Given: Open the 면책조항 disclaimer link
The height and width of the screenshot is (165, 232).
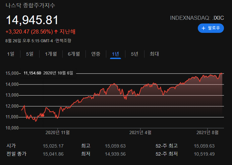Looking at the screenshot, I should [x=63, y=41].
